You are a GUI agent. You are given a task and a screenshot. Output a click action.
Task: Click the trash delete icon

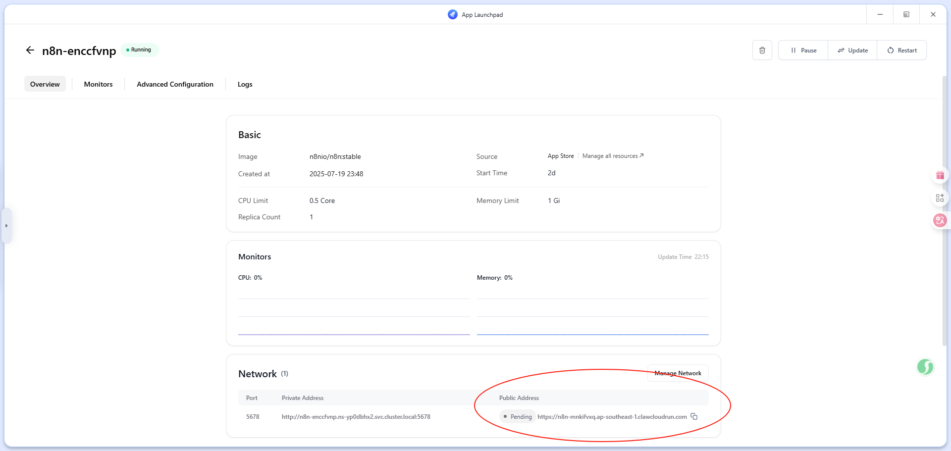(x=762, y=50)
